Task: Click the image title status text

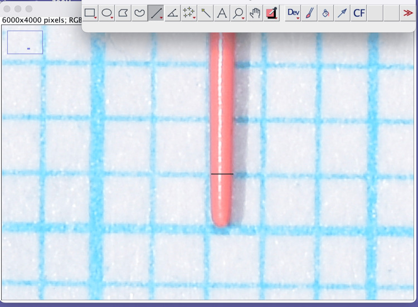Action: coord(42,20)
